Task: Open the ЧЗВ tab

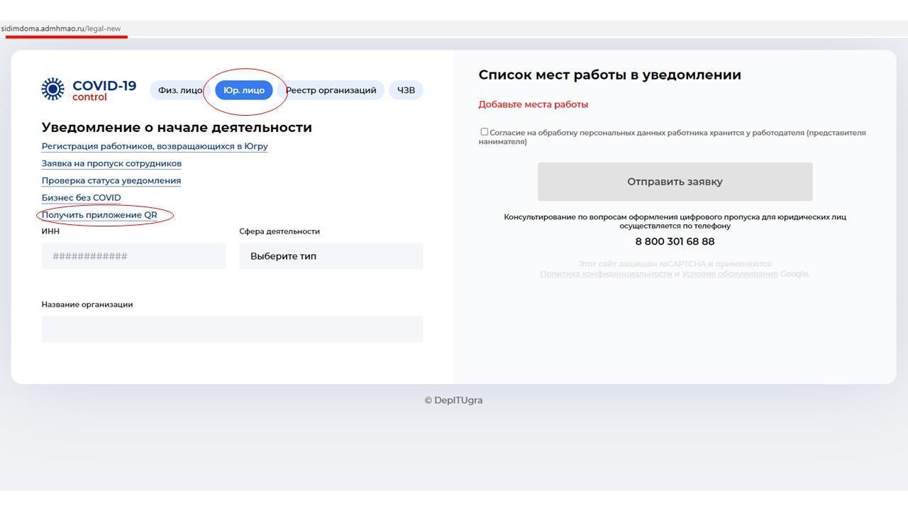Action: pyautogui.click(x=406, y=90)
